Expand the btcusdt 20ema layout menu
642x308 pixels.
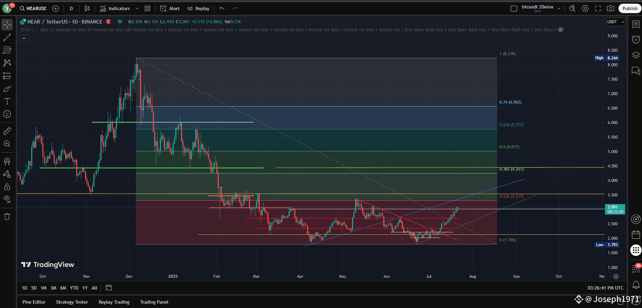[x=559, y=8]
